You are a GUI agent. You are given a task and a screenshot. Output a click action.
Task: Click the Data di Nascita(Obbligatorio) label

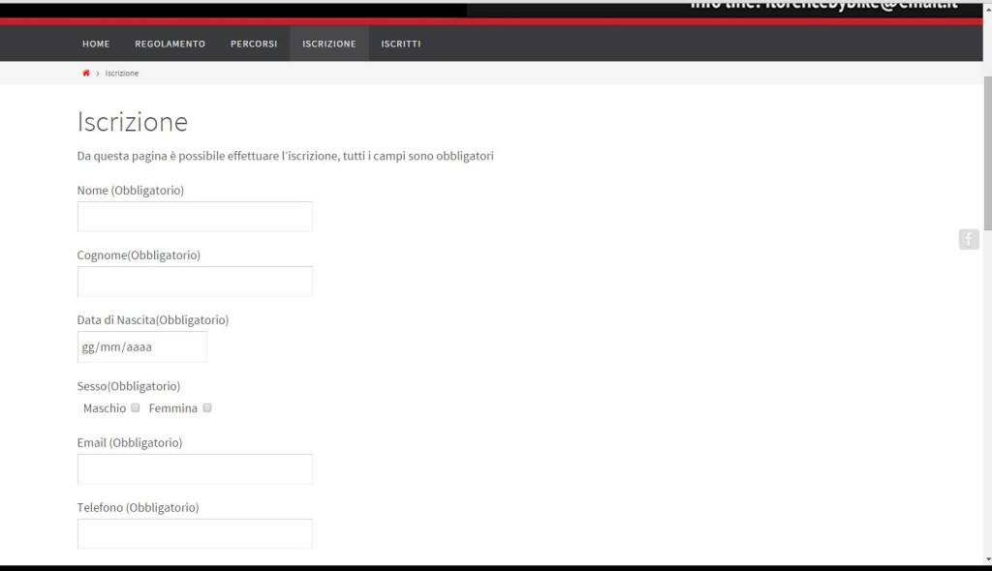pos(153,320)
